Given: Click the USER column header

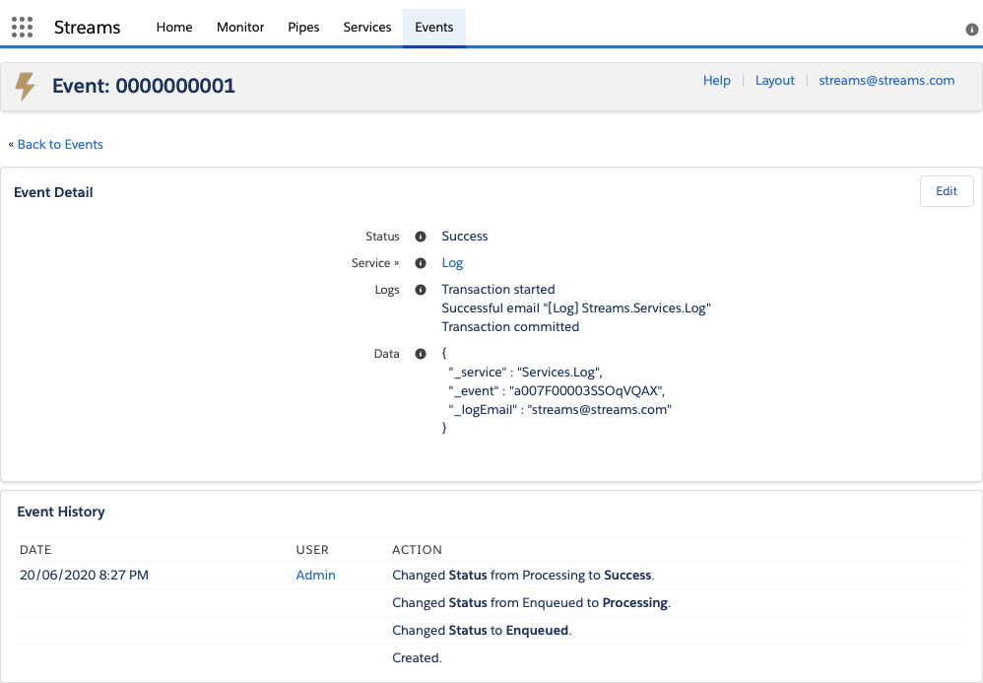Looking at the screenshot, I should coord(312,550).
